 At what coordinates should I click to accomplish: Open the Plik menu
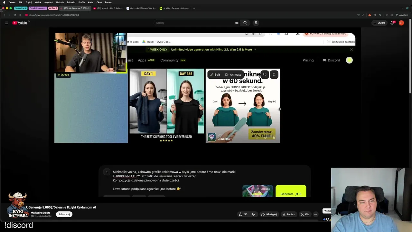(x=20, y=2)
